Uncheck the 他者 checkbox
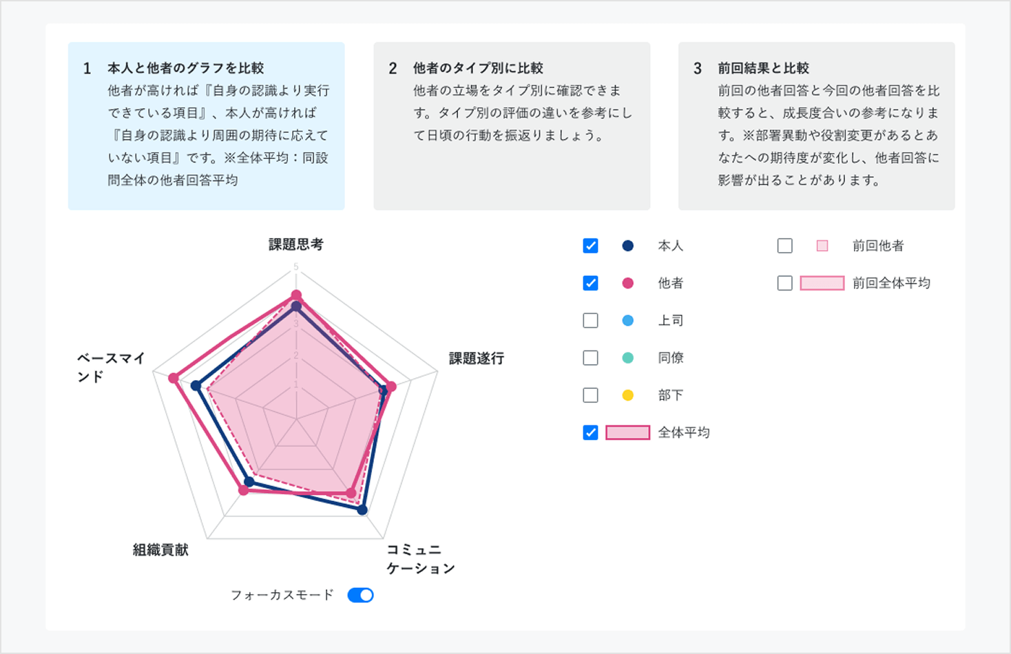This screenshot has width=1011, height=654. 590,283
